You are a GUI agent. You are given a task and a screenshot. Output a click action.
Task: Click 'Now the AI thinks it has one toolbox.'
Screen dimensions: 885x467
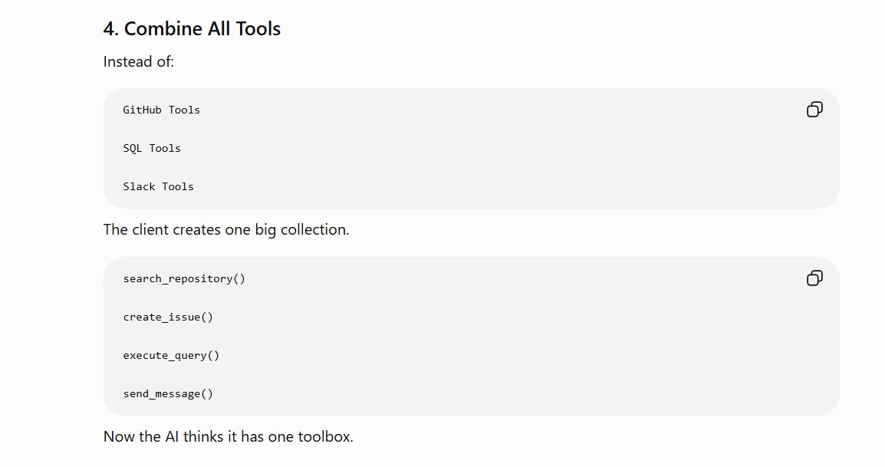[x=228, y=437]
